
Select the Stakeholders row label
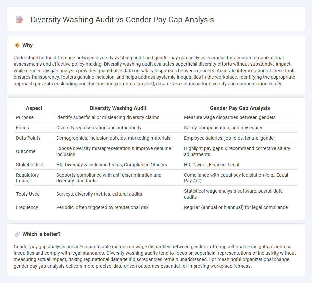pos(30,165)
